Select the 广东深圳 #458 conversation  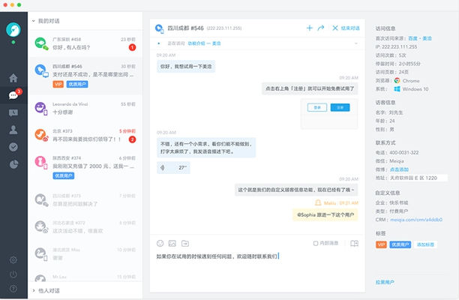(x=84, y=43)
